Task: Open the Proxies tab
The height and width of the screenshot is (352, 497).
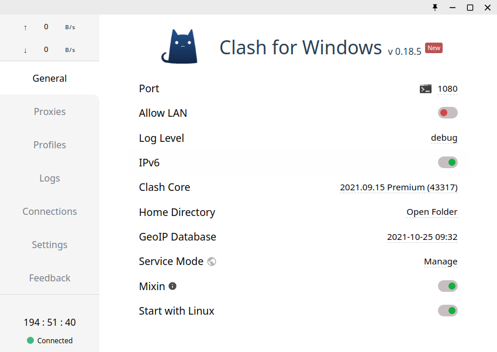Action: tap(50, 111)
